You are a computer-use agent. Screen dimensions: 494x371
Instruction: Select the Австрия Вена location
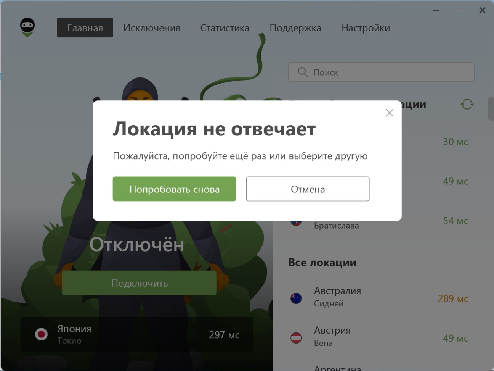[x=381, y=337]
